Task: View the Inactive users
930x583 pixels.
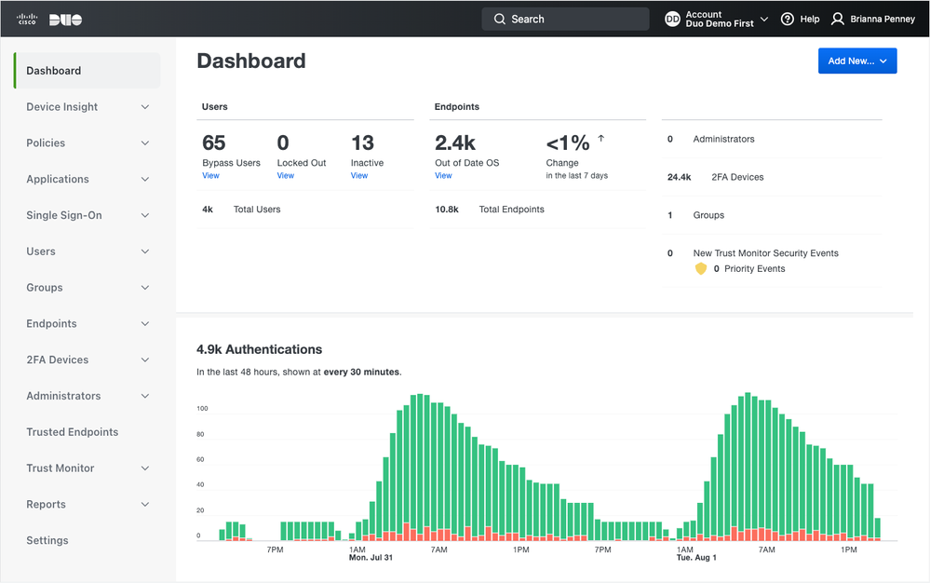Action: pyautogui.click(x=358, y=176)
